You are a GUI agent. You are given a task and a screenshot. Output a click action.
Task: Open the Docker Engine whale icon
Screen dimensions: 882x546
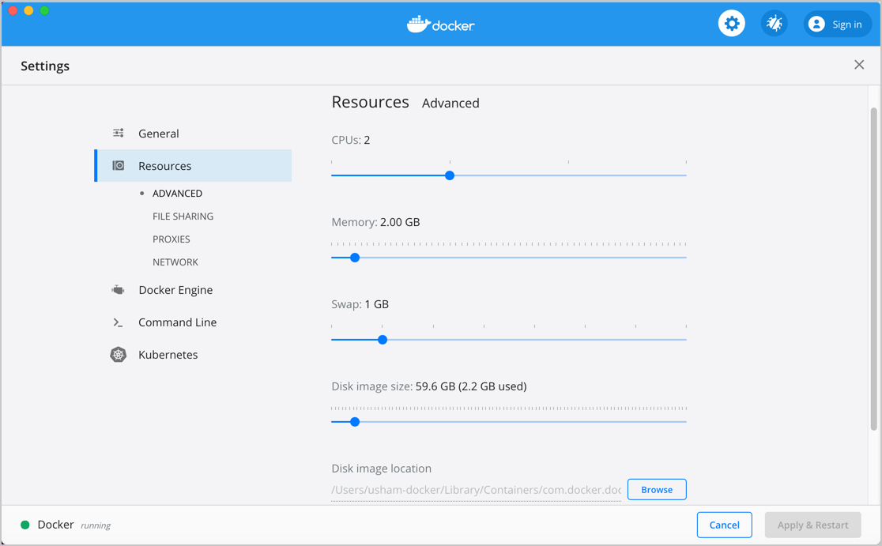[x=119, y=290]
